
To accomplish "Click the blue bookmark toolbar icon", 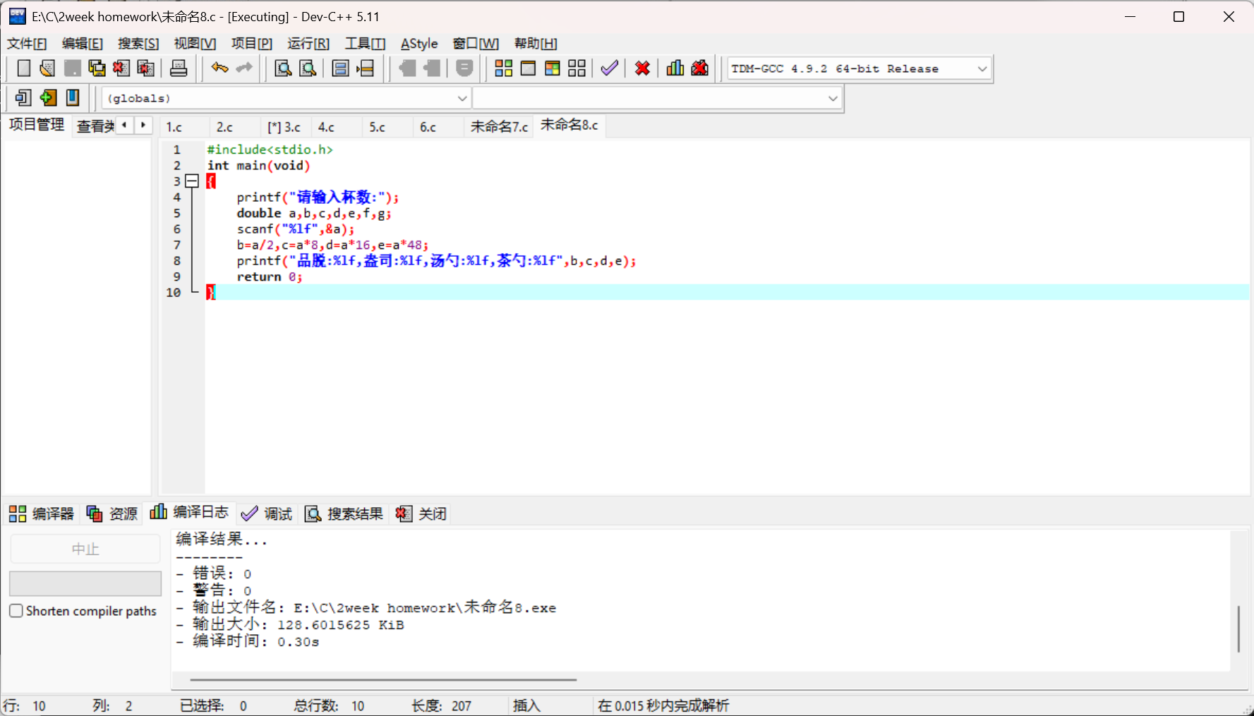I will pos(73,97).
